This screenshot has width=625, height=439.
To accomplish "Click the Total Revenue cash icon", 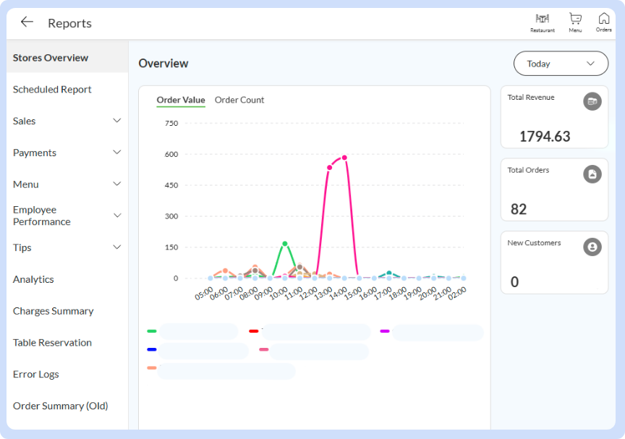I will [592, 102].
